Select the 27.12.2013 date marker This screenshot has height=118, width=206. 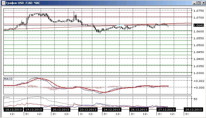click(166, 110)
